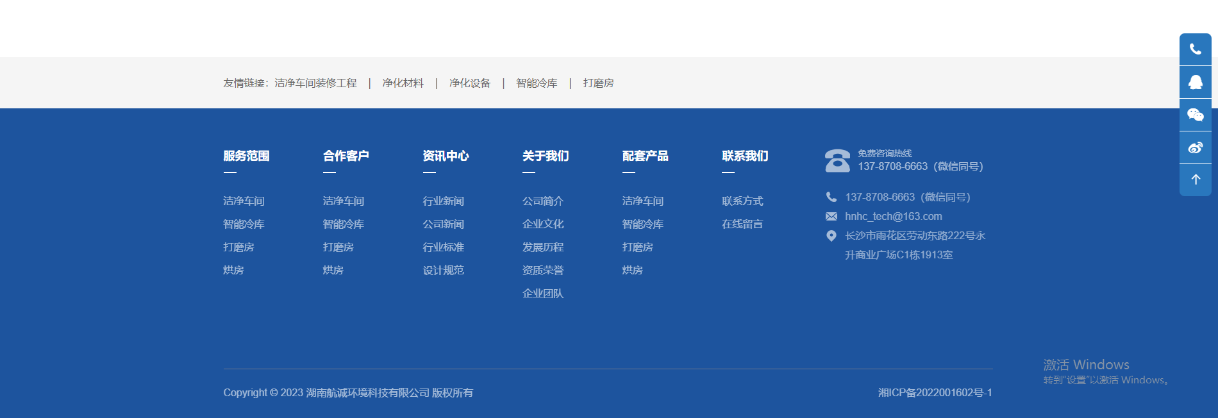This screenshot has height=418, width=1218.
Task: Choose 智能冷库 under 配套产品
Action: coord(643,224)
